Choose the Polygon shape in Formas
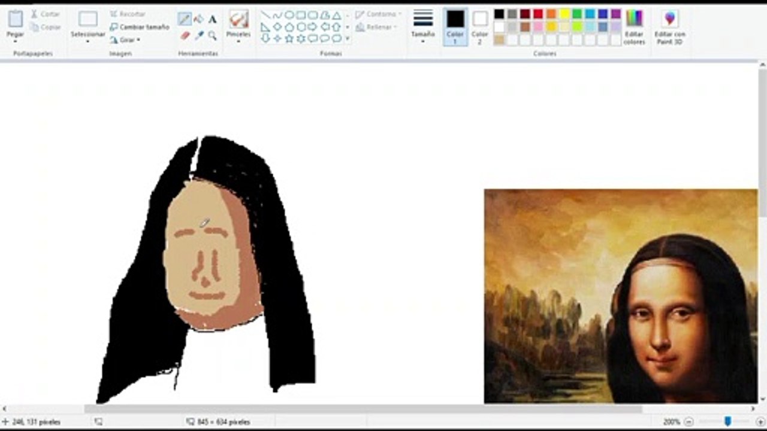Viewport: 767px width, 431px height. pyautogui.click(x=325, y=15)
